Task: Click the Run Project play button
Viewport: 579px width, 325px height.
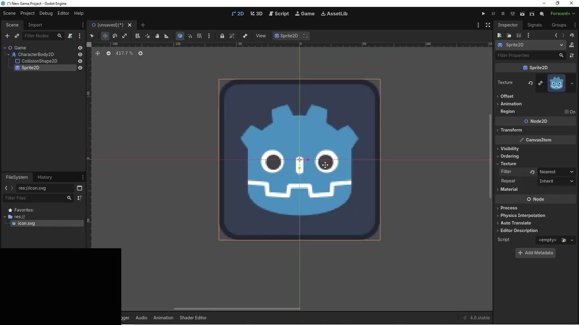Action: click(x=483, y=14)
